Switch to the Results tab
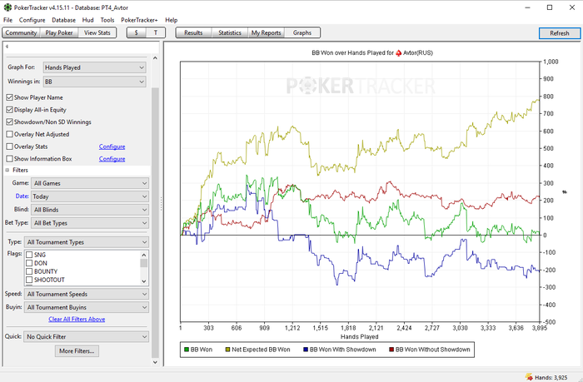 pos(193,32)
